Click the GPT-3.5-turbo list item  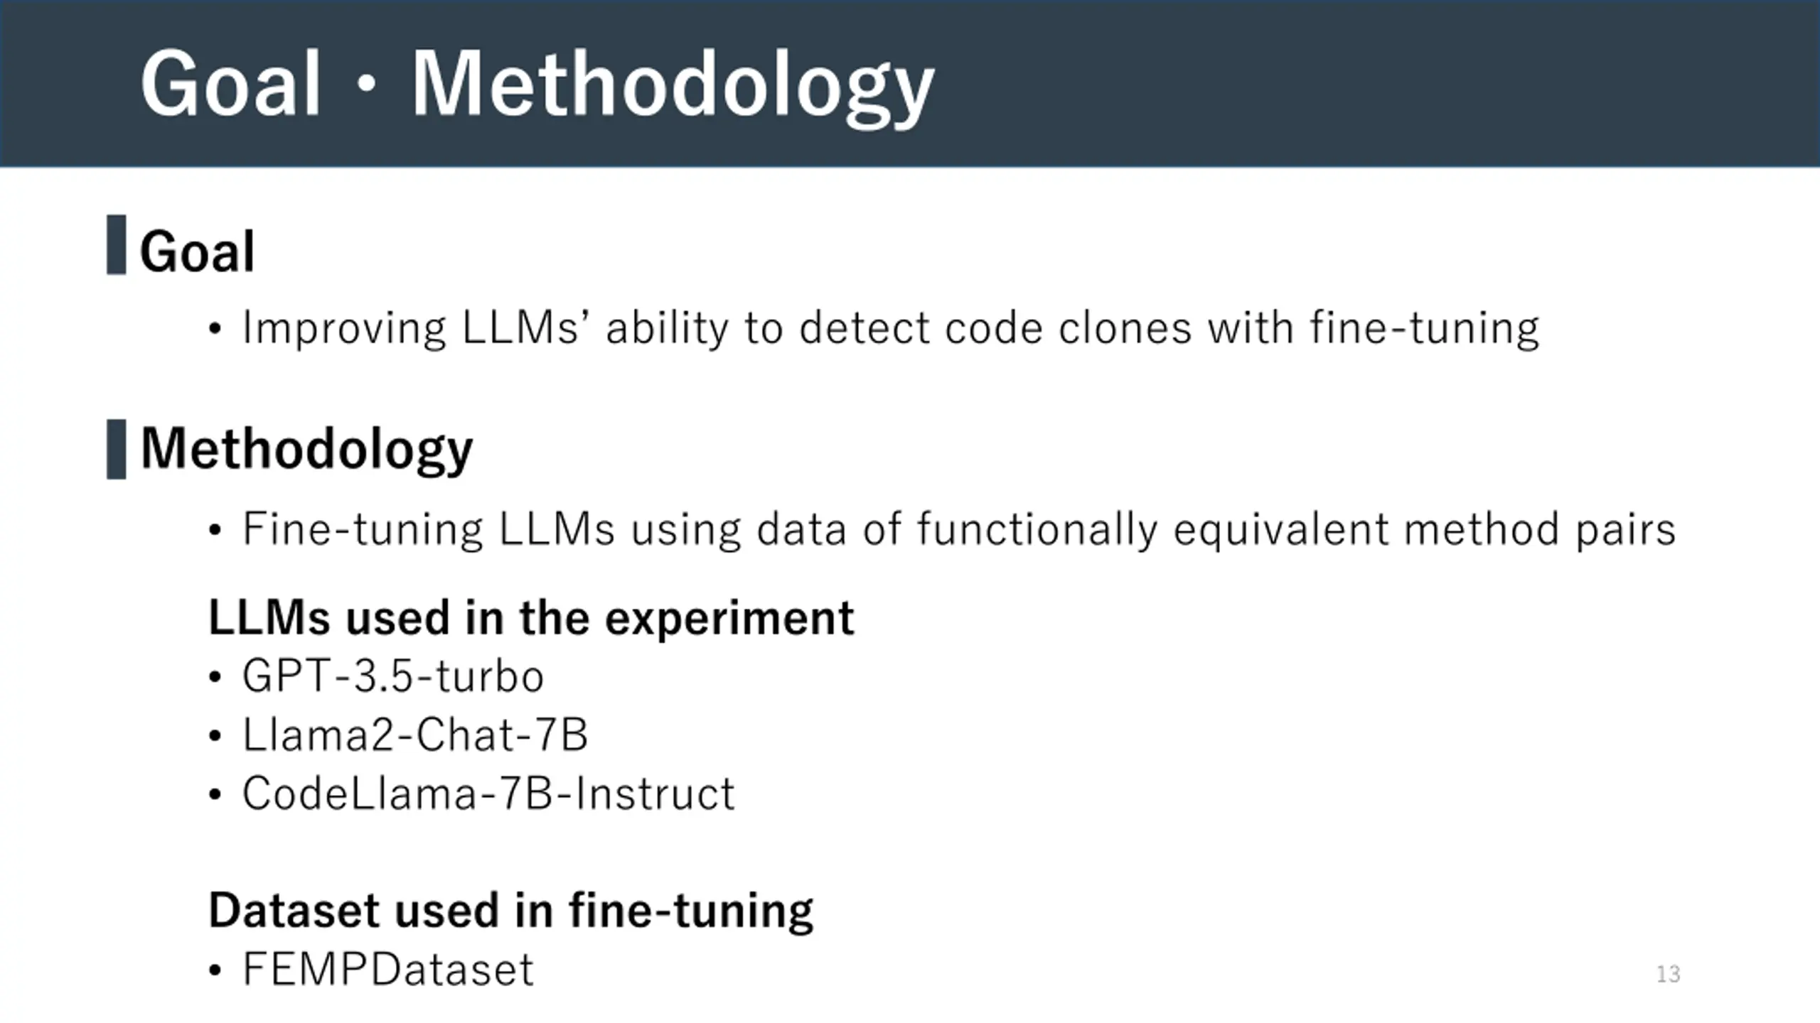392,676
